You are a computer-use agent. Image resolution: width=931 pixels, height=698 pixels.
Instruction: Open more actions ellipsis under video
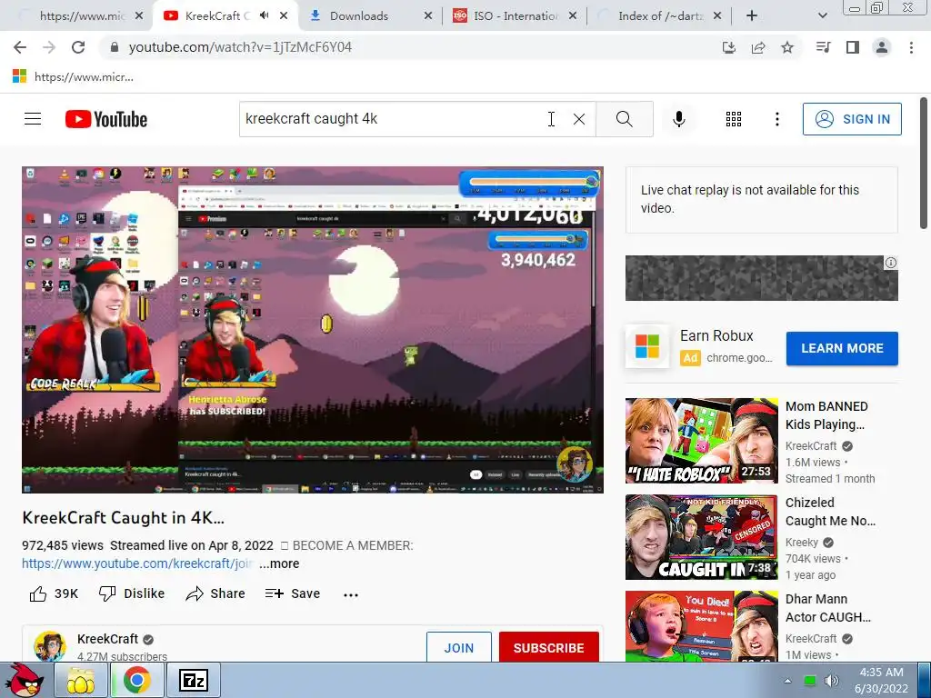click(x=351, y=594)
